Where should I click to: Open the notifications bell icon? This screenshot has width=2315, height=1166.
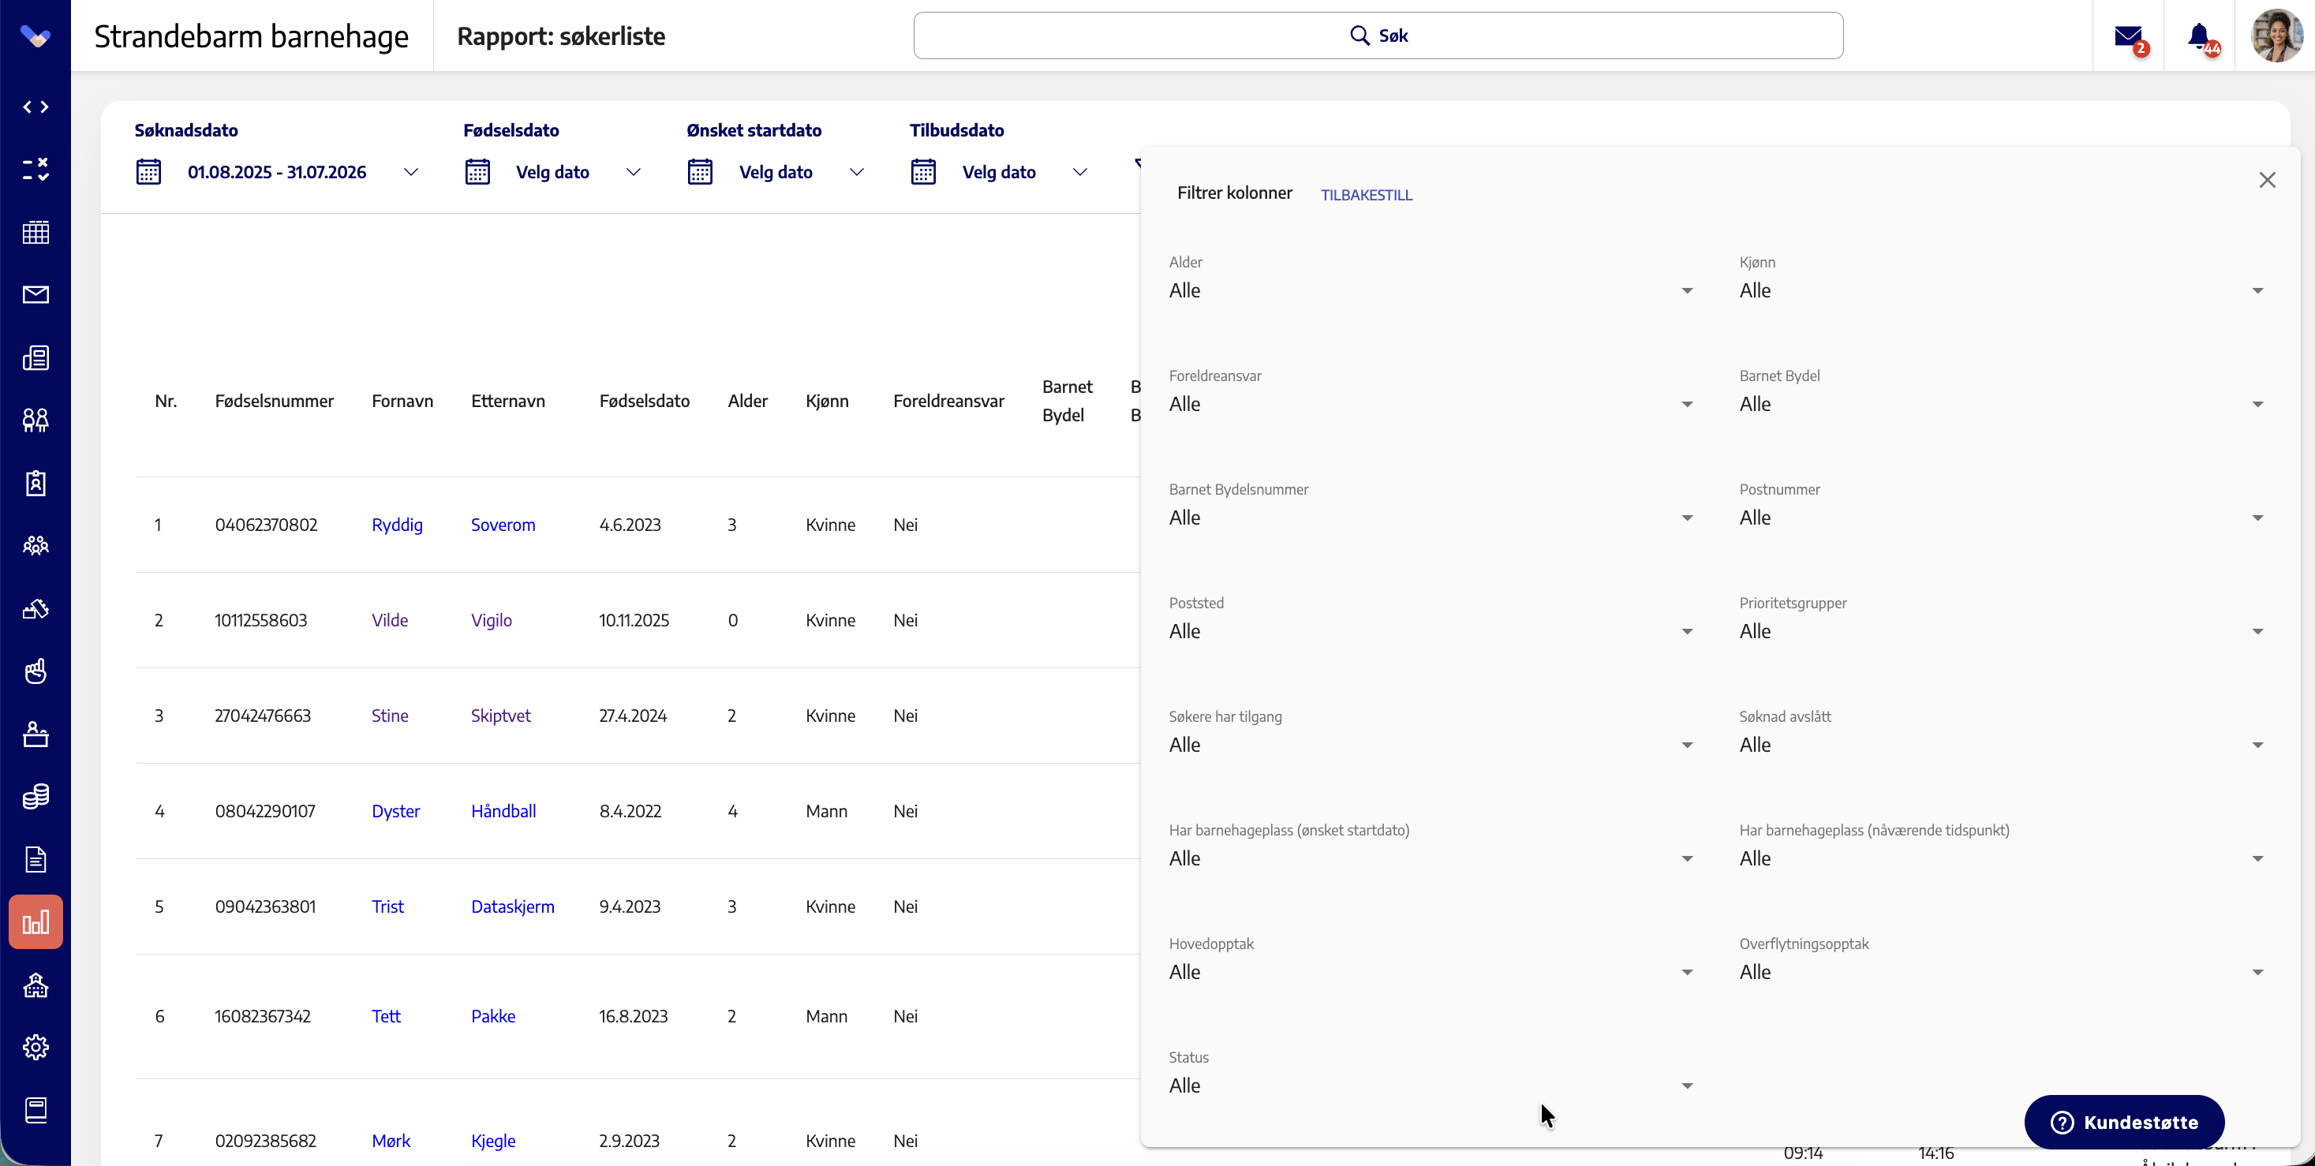pos(2199,36)
